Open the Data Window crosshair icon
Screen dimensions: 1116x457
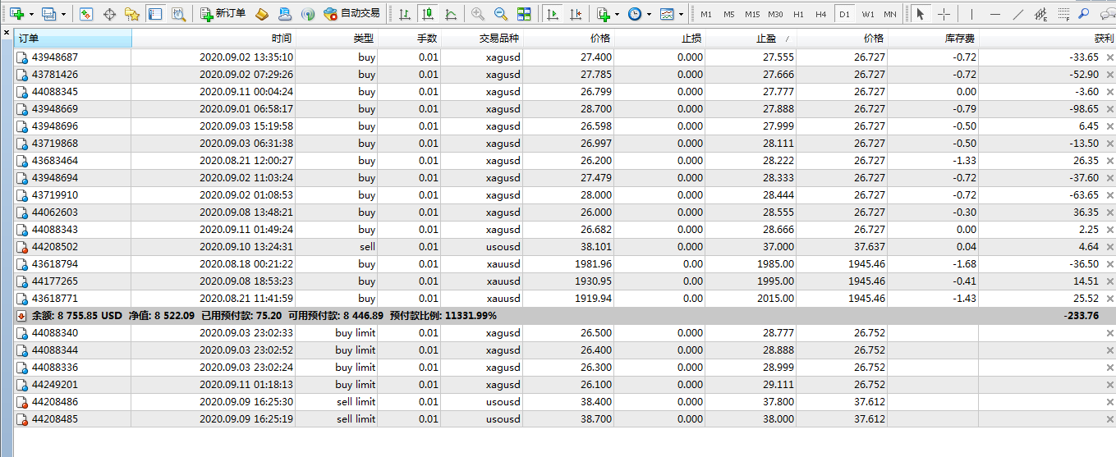[109, 14]
